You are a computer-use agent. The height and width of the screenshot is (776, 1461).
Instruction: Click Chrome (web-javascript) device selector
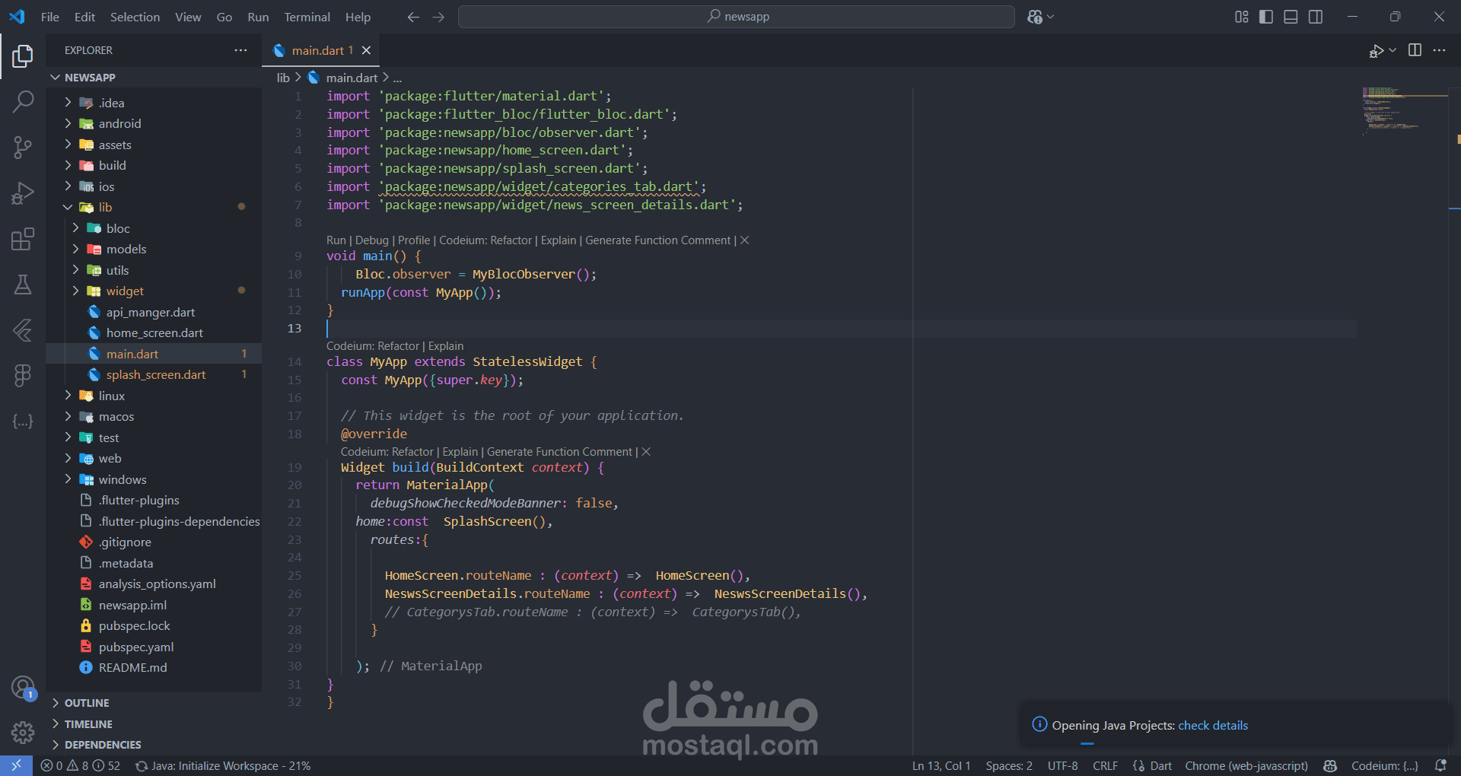pos(1246,766)
